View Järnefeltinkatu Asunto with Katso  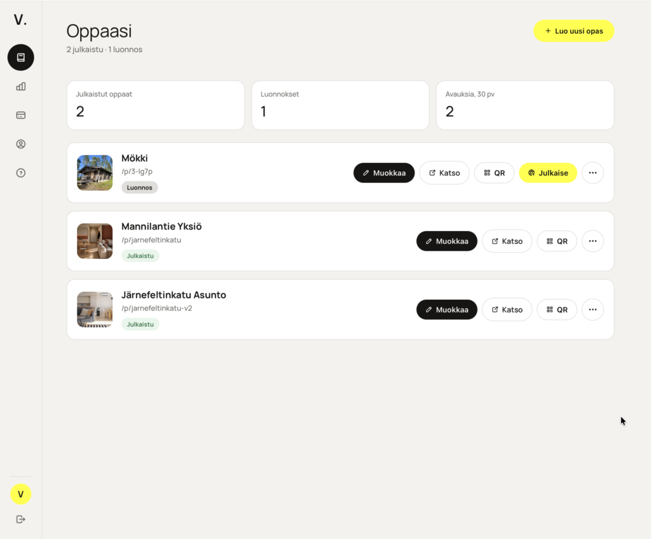(507, 310)
